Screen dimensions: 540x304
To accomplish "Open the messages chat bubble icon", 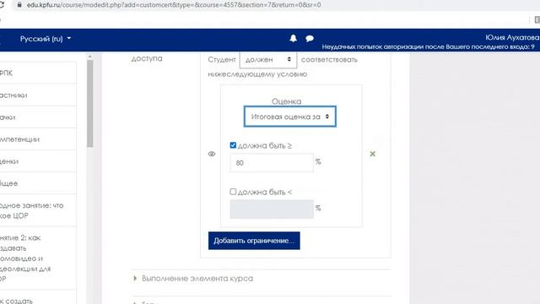I will coord(310,39).
